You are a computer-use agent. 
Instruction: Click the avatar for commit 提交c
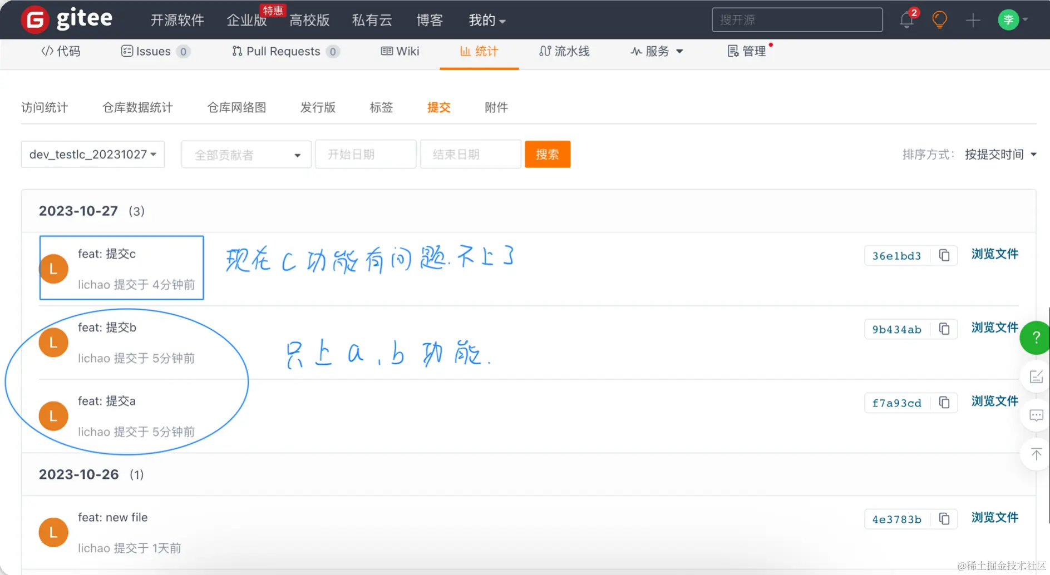coord(53,269)
